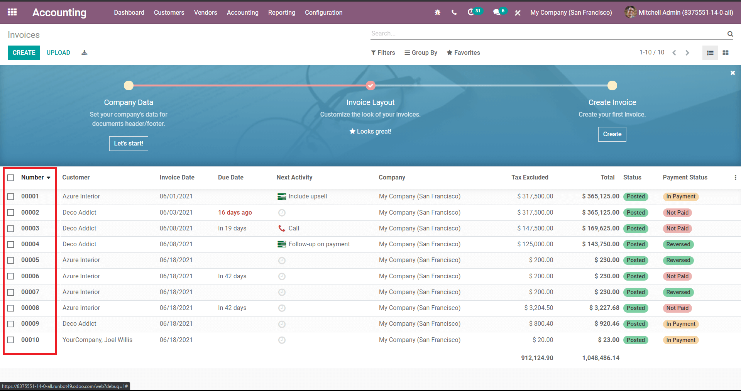Check the box for invoice 00006
Image resolution: width=741 pixels, height=391 pixels.
pos(11,276)
